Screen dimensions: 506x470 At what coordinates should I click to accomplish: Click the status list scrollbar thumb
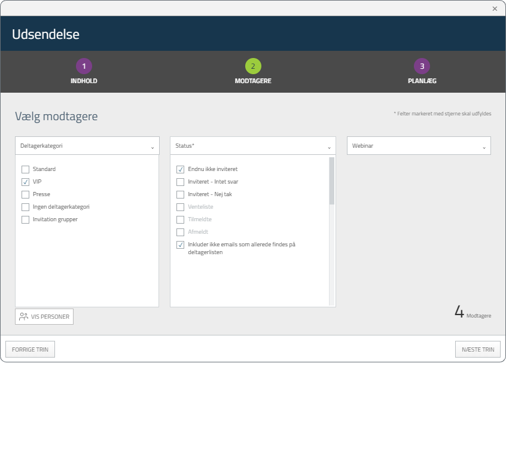pos(332,181)
